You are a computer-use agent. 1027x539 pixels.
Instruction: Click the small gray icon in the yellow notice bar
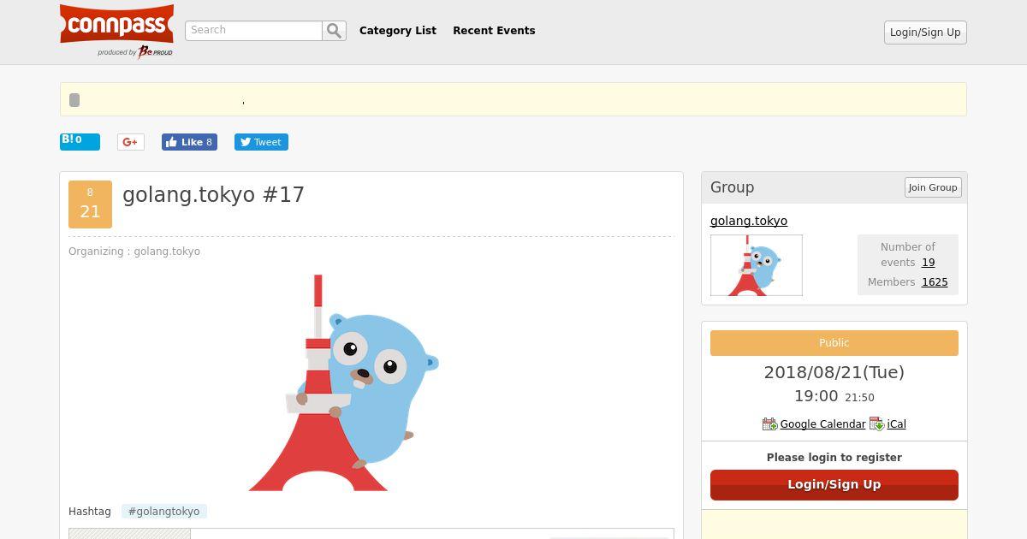click(x=74, y=100)
